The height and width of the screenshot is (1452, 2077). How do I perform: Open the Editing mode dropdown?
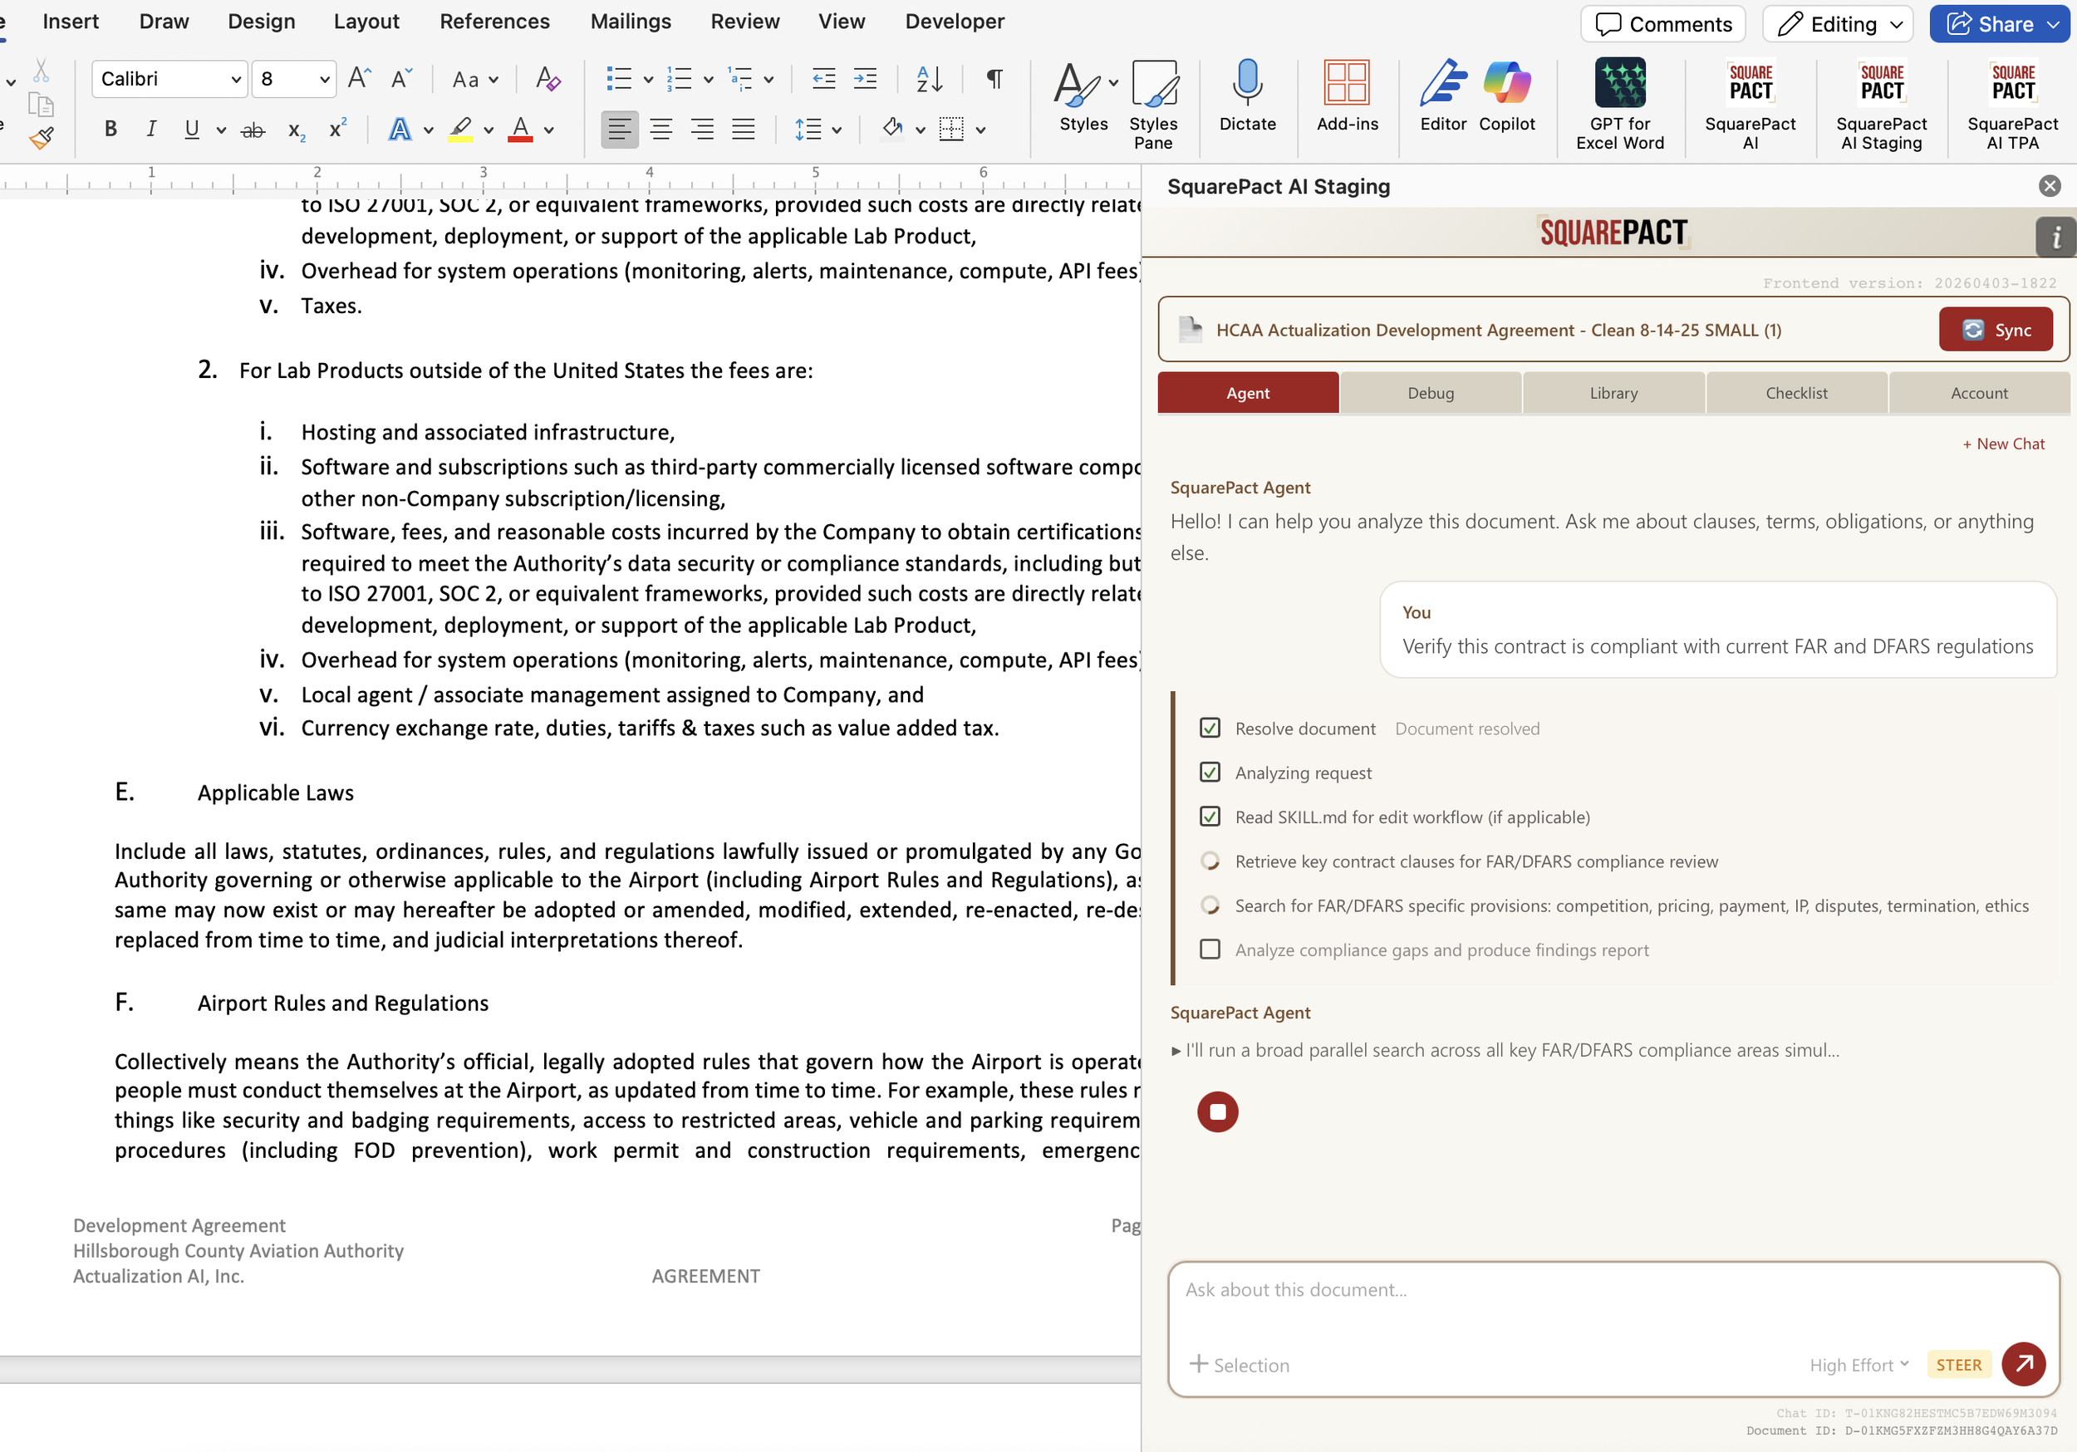click(1837, 24)
